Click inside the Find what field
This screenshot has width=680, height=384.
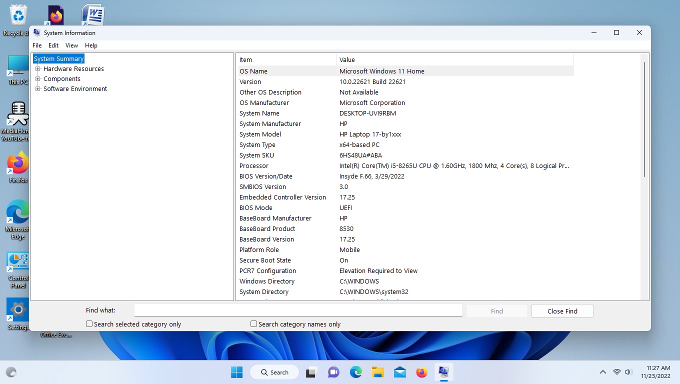[298, 310]
